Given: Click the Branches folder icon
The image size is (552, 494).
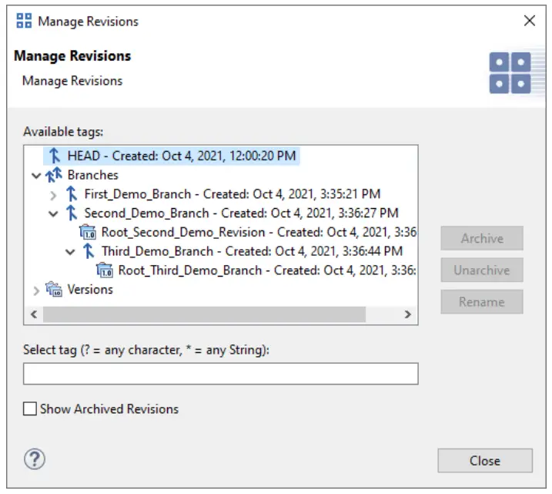Looking at the screenshot, I should coord(54,175).
